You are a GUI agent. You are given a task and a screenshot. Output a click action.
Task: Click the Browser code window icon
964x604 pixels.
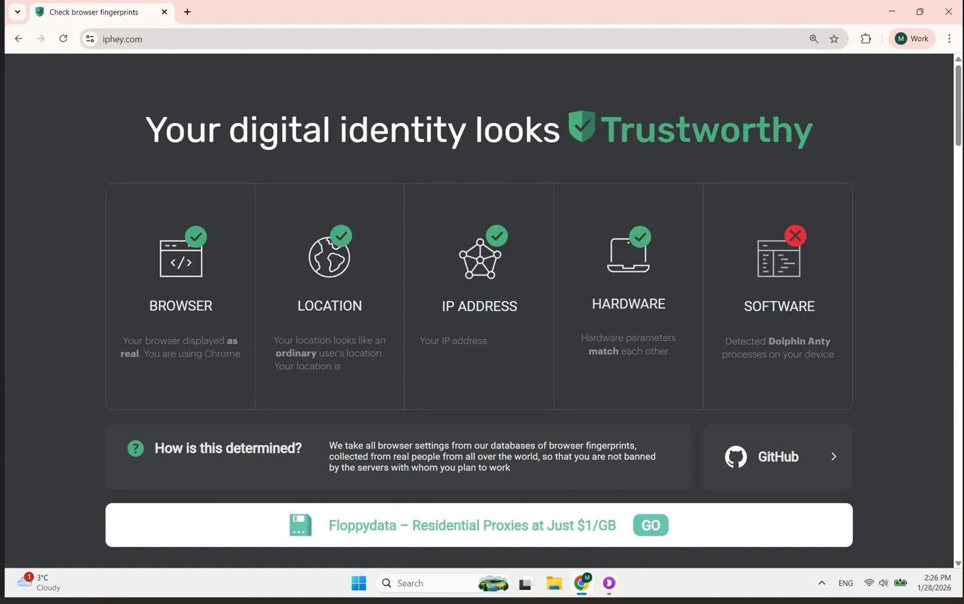(x=181, y=258)
